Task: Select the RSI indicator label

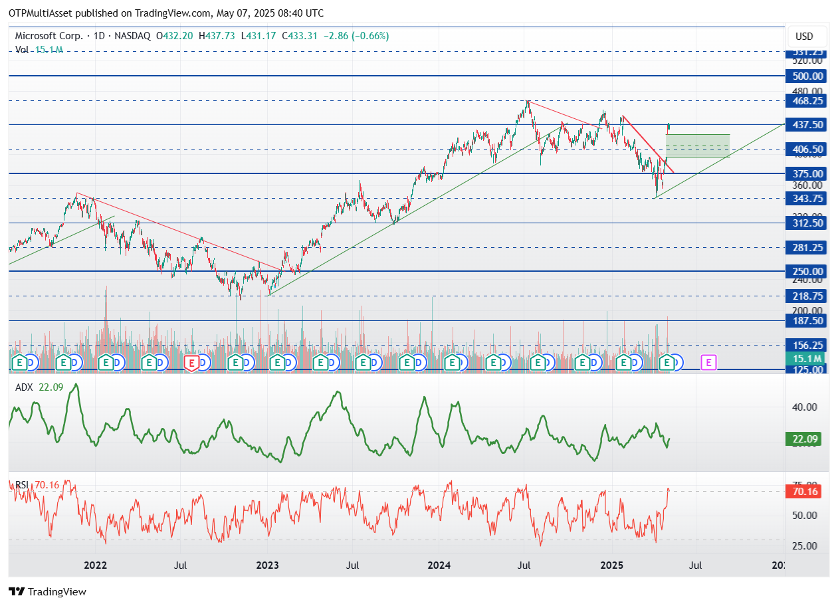Action: click(x=22, y=485)
